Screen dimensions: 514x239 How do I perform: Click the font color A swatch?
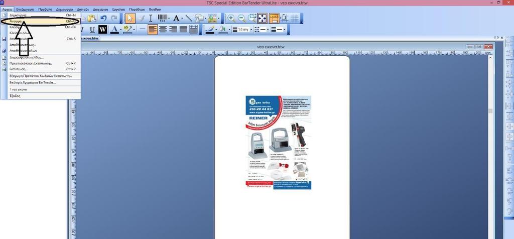pyautogui.click(x=114, y=30)
